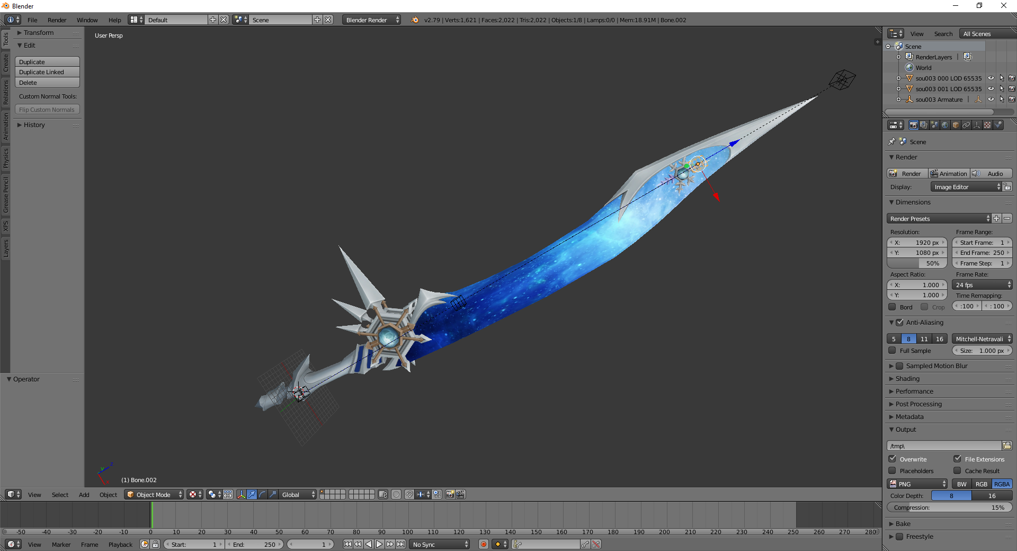
Task: Enable the Placeholders checkbox
Action: click(x=892, y=470)
